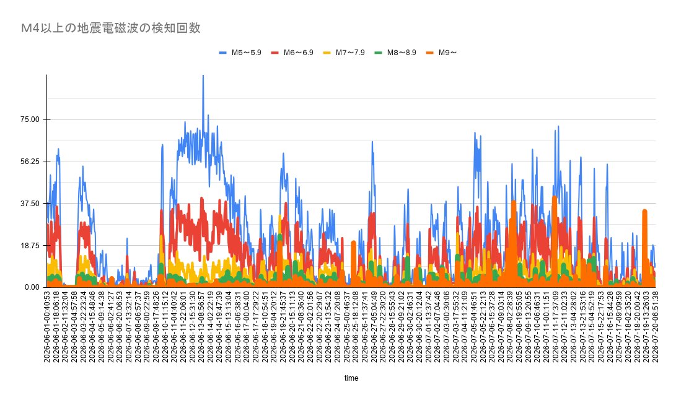
Task: Click x-axis label 2026-06-18-10:54:51
Action: tap(265, 327)
